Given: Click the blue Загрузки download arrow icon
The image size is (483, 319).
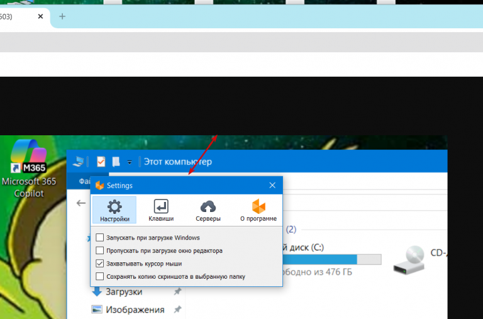Looking at the screenshot, I should (97, 291).
